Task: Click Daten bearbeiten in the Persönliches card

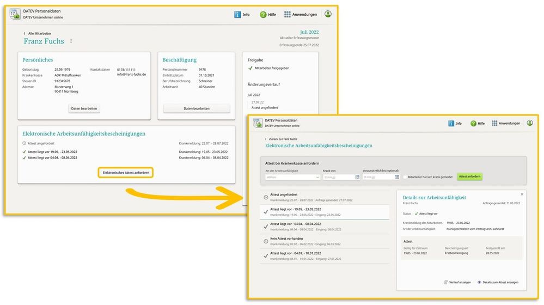Action: coord(84,108)
